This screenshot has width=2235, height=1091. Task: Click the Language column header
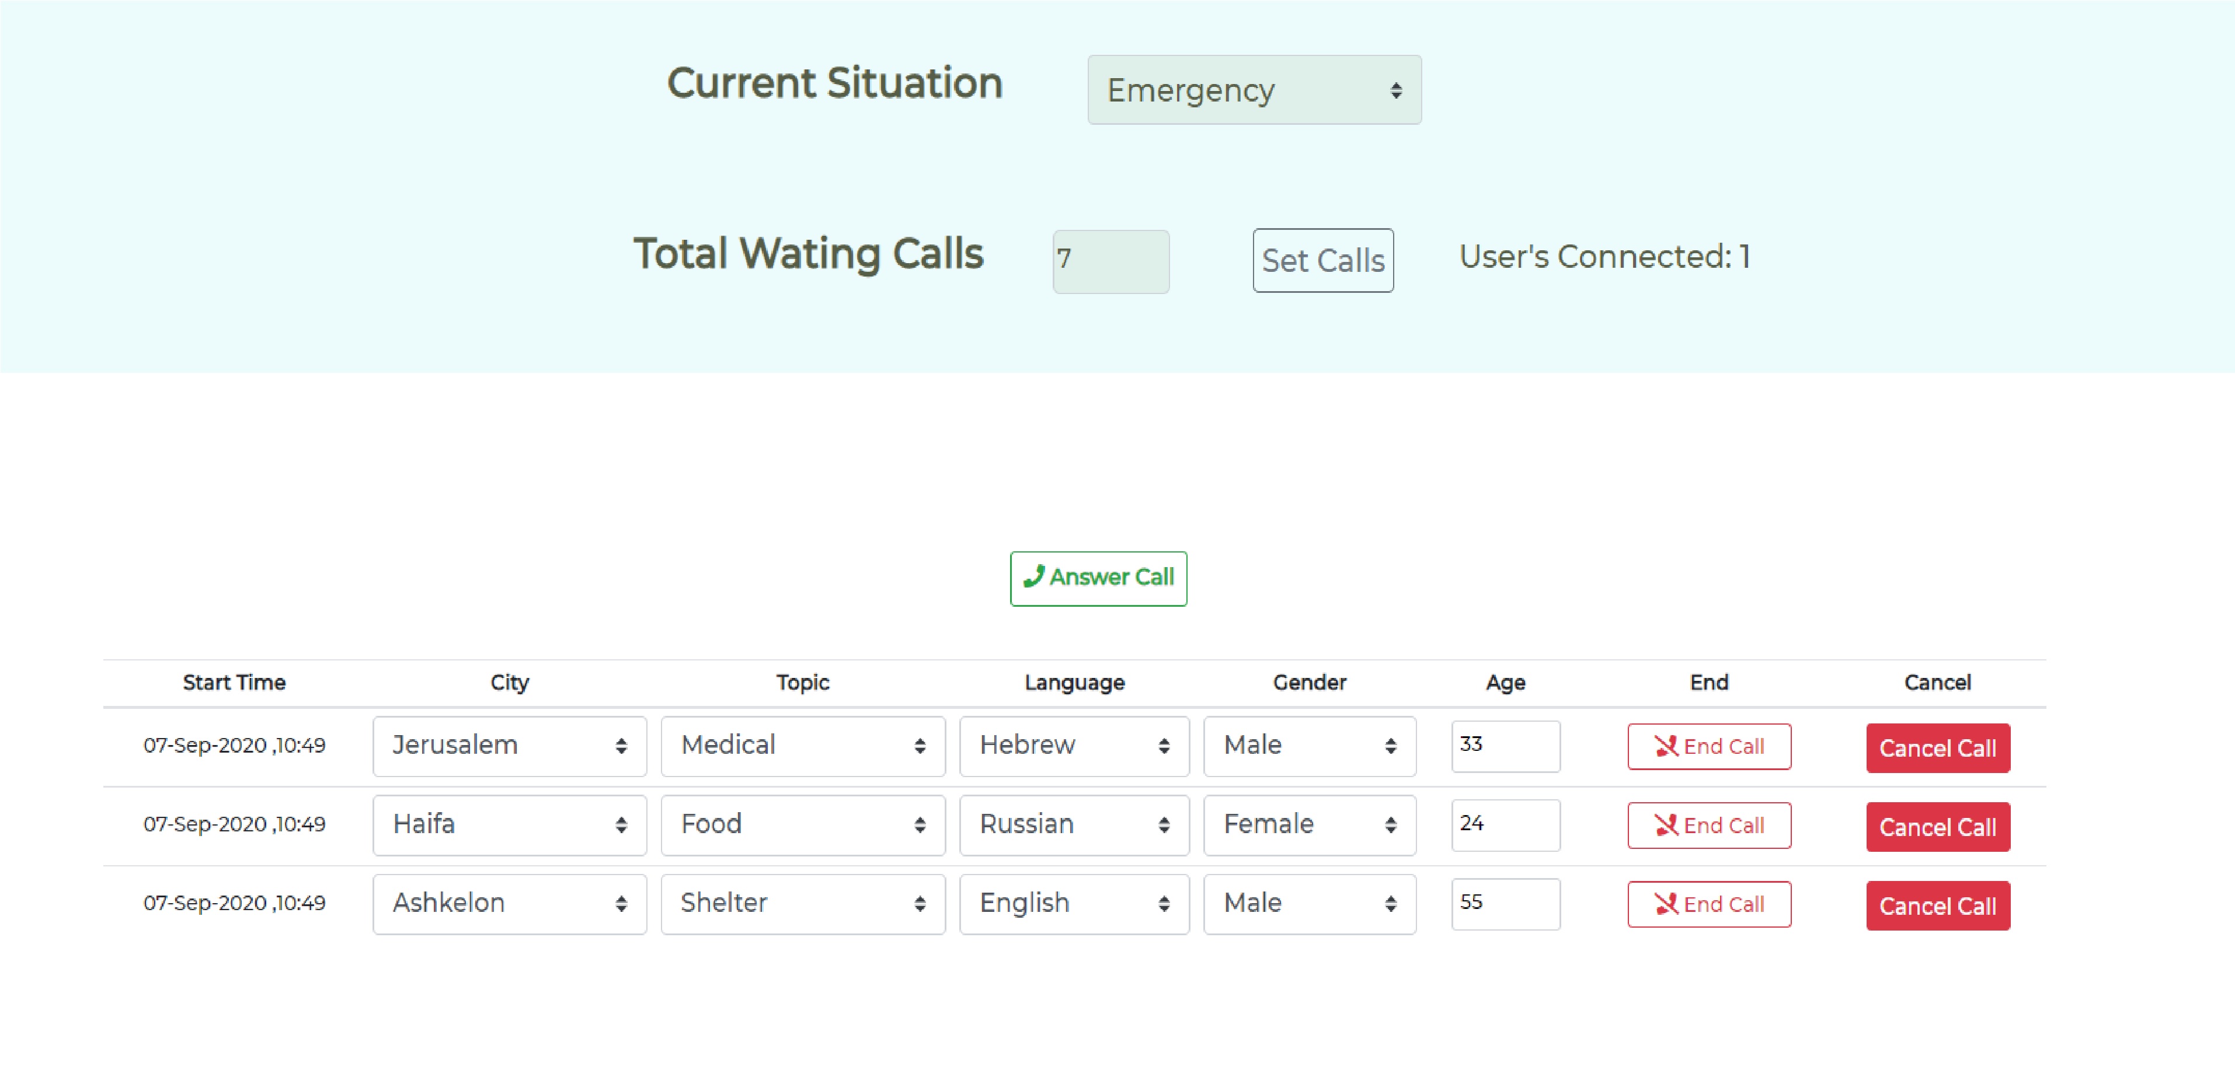1074,683
